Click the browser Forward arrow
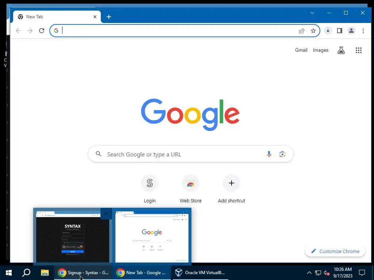Screen dimensions: 374x280 (30, 31)
